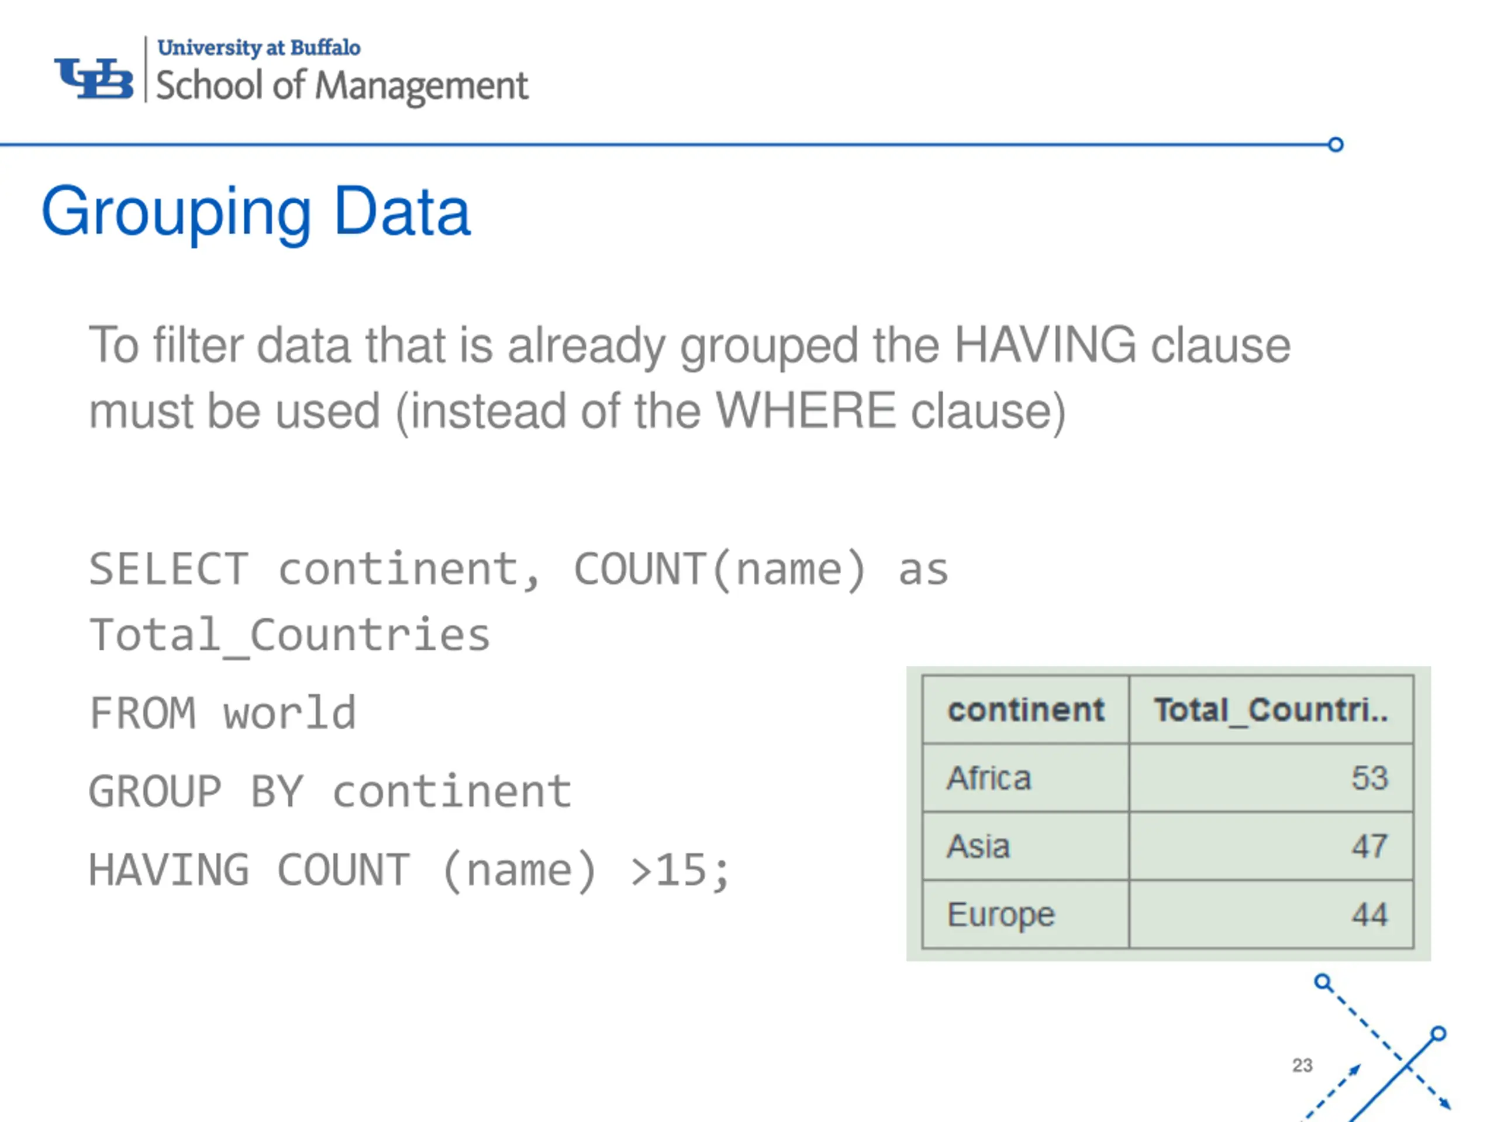Click the 'FROM world' code line
Viewport: 1497px width, 1122px height.
[x=223, y=714]
